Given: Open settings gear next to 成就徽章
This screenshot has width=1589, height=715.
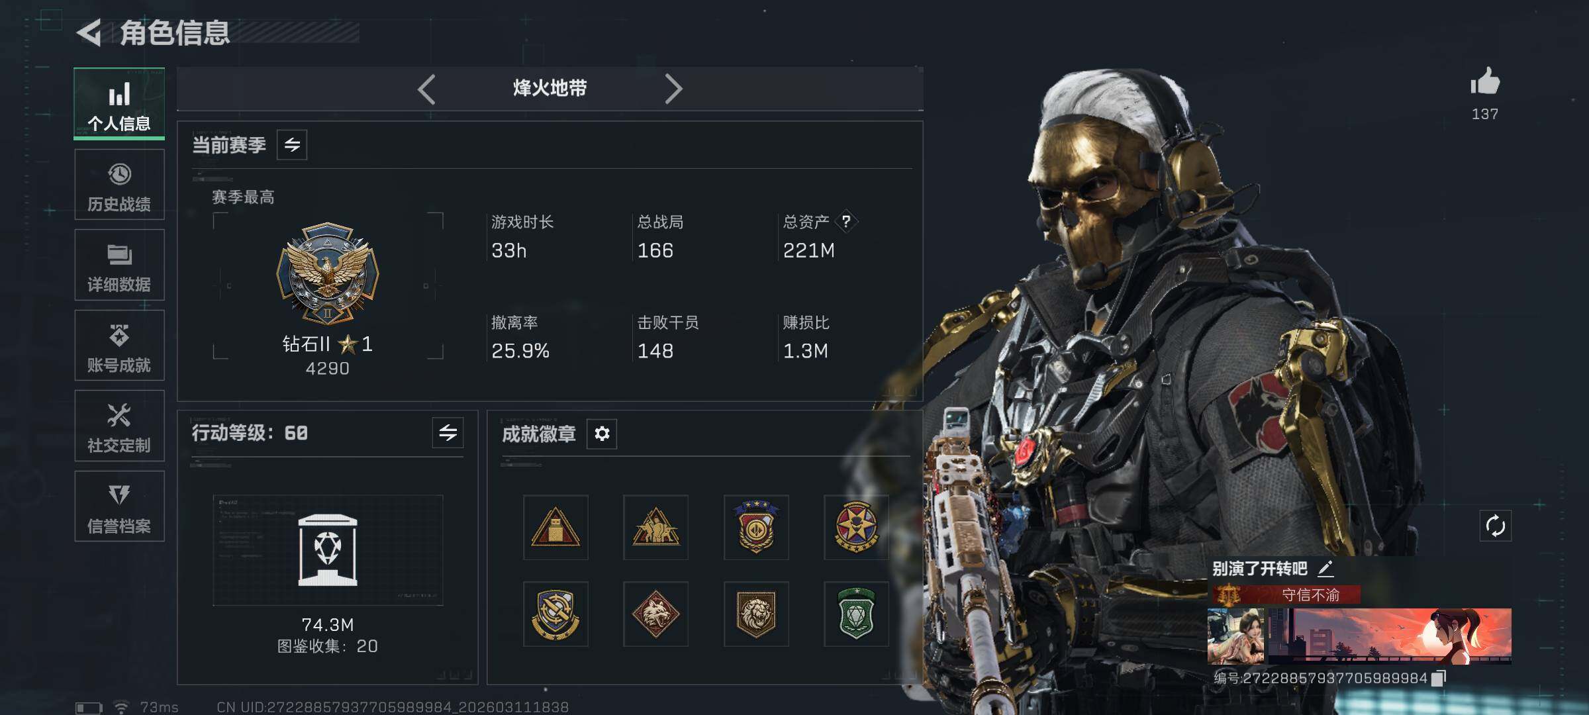Looking at the screenshot, I should click(602, 434).
